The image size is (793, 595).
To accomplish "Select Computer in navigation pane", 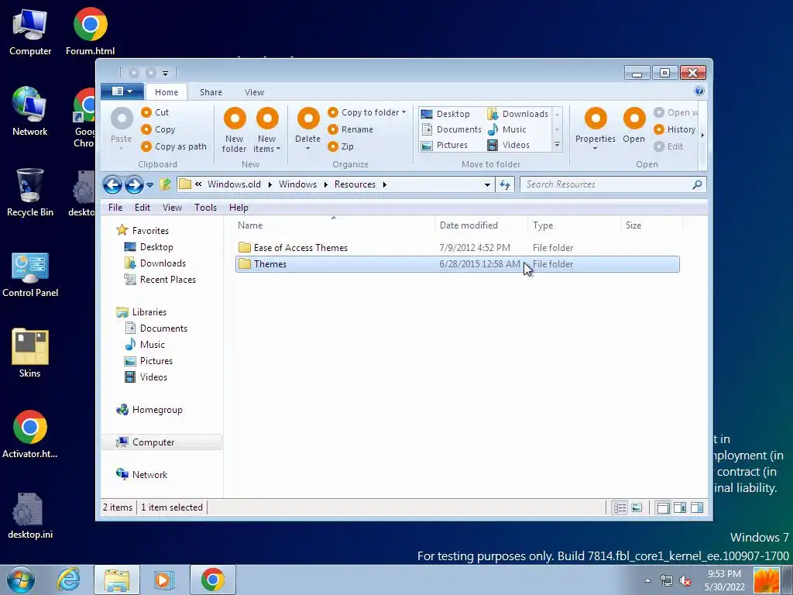I will point(162,442).
